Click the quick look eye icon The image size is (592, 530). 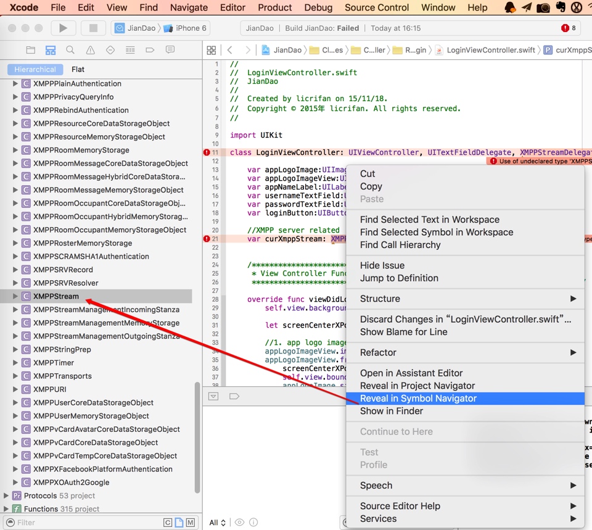click(239, 522)
